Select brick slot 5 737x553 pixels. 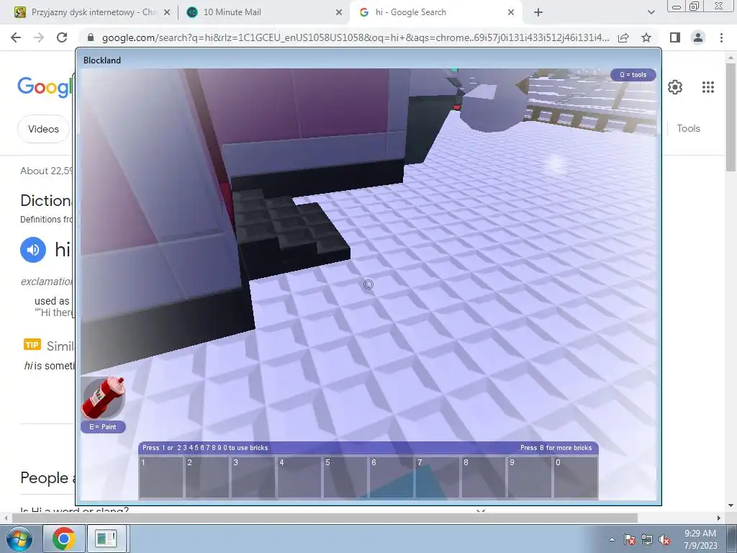click(345, 477)
